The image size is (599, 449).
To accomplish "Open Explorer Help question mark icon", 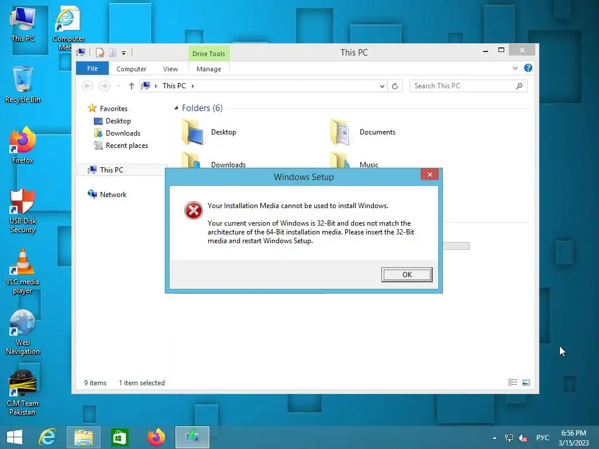I will (528, 68).
